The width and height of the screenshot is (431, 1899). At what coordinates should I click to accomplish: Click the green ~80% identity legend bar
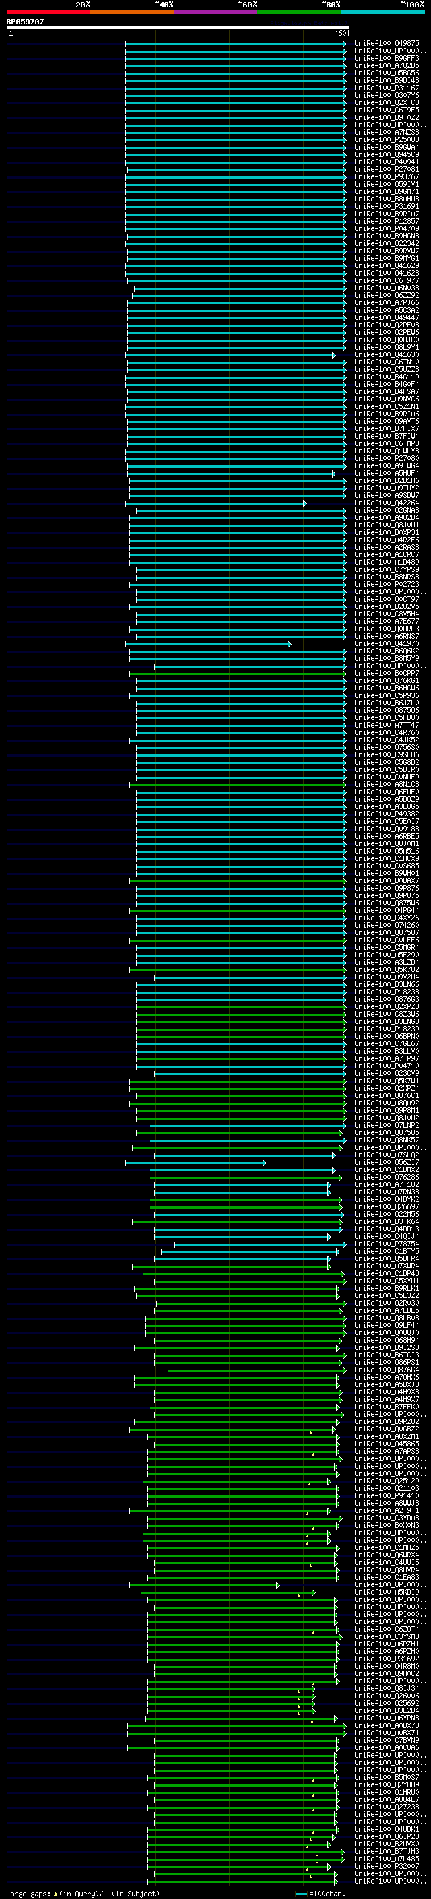click(299, 12)
